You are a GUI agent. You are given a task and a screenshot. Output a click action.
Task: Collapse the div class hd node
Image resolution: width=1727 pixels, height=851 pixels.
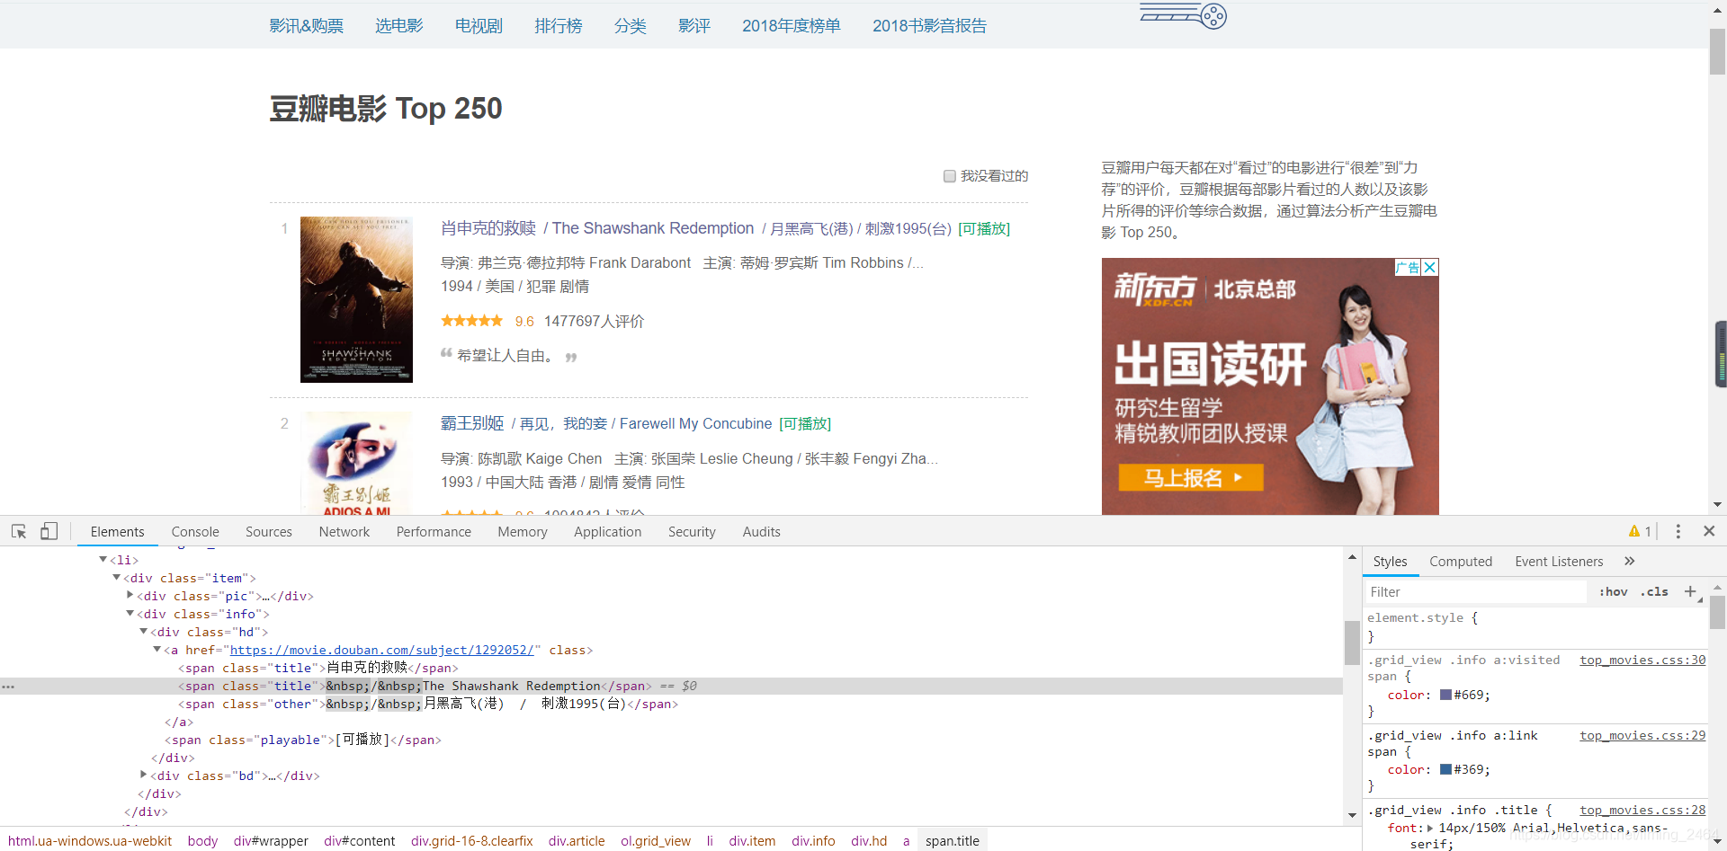[x=143, y=631]
